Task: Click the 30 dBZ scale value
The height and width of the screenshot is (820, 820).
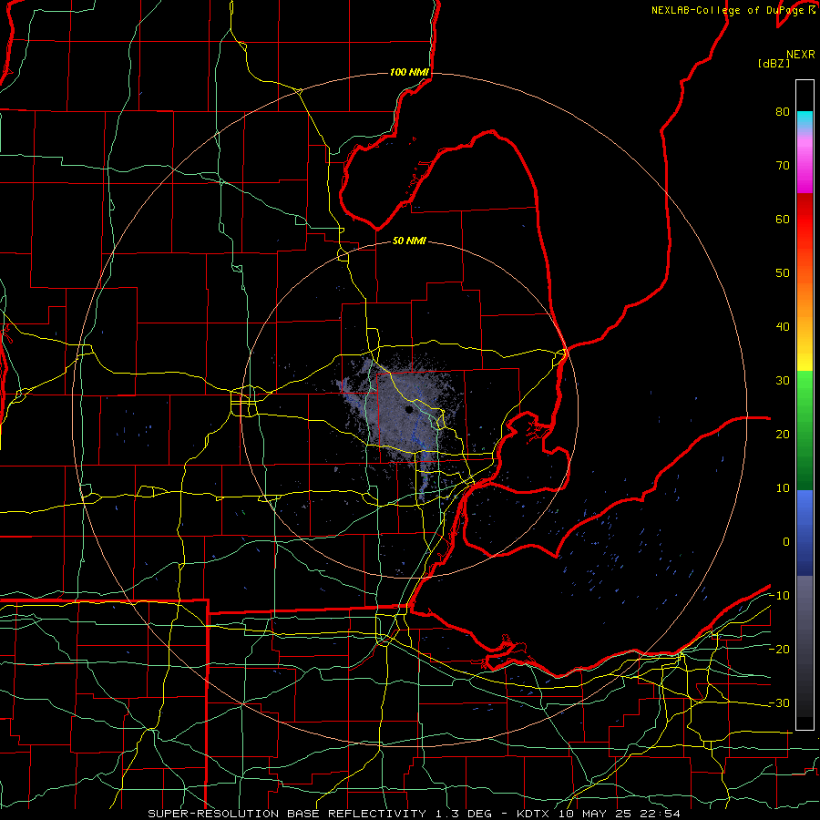Action: click(x=783, y=381)
